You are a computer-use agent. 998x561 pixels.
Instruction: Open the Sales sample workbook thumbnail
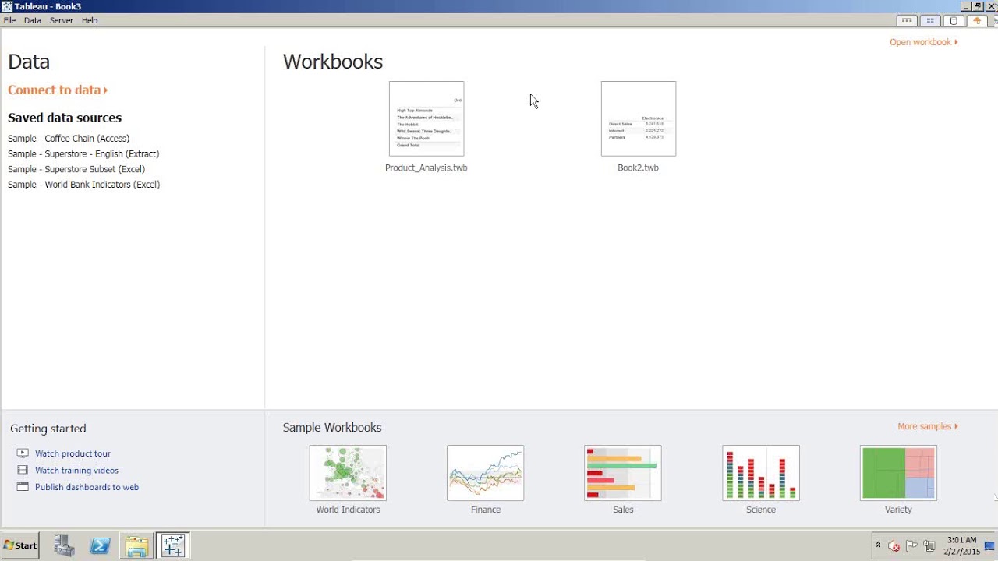tap(623, 473)
